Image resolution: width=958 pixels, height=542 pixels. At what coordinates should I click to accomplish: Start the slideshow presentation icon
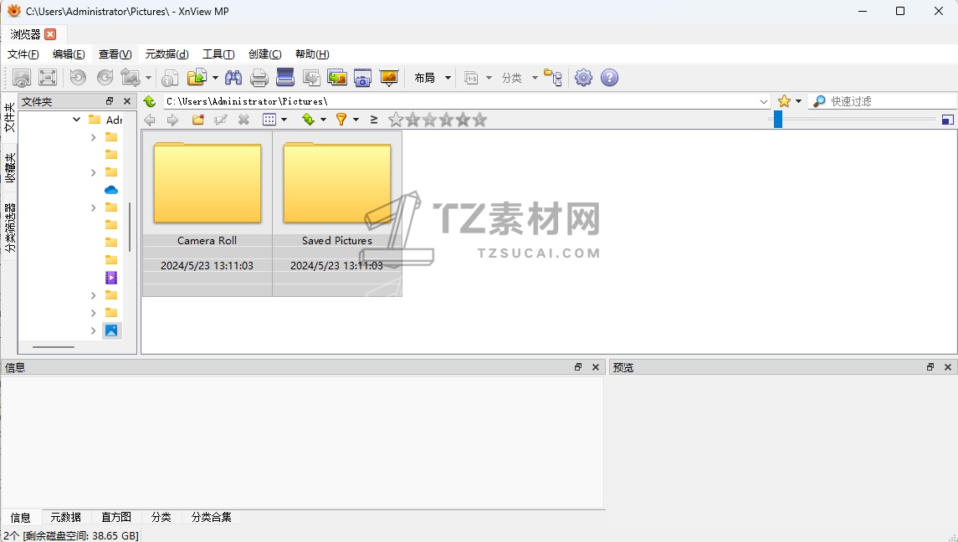tap(388, 78)
